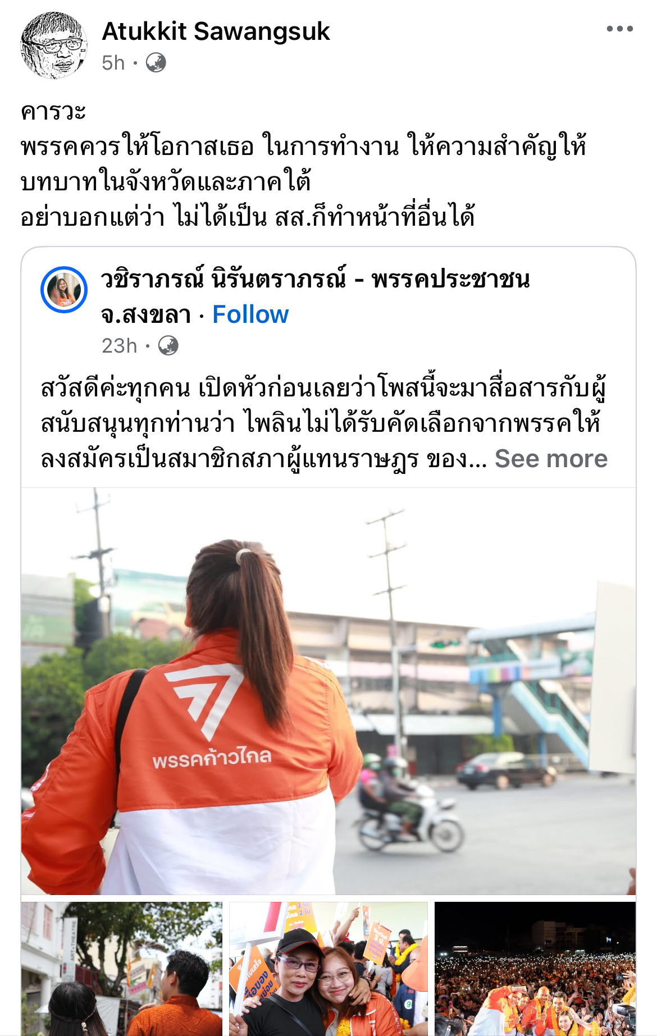This screenshot has height=1036, width=657.
Task: Open the three-dots post options menu
Action: point(619,29)
